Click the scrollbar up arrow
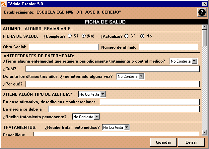 click(204, 27)
